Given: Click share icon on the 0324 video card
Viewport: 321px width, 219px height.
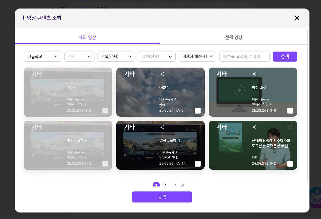Looking at the screenshot, I should pyautogui.click(x=162, y=74).
